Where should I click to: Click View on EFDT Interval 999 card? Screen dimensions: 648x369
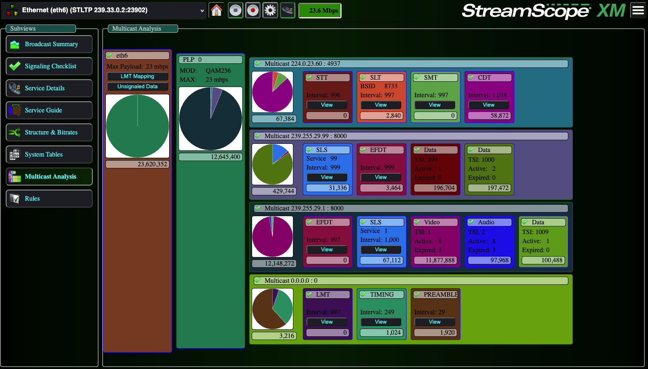tap(381, 177)
